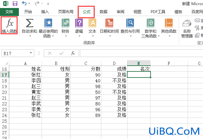
Task: Select column A header
Action: 25,63
